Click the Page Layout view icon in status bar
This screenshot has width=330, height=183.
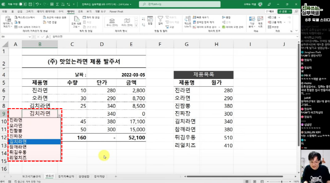coord(255,181)
